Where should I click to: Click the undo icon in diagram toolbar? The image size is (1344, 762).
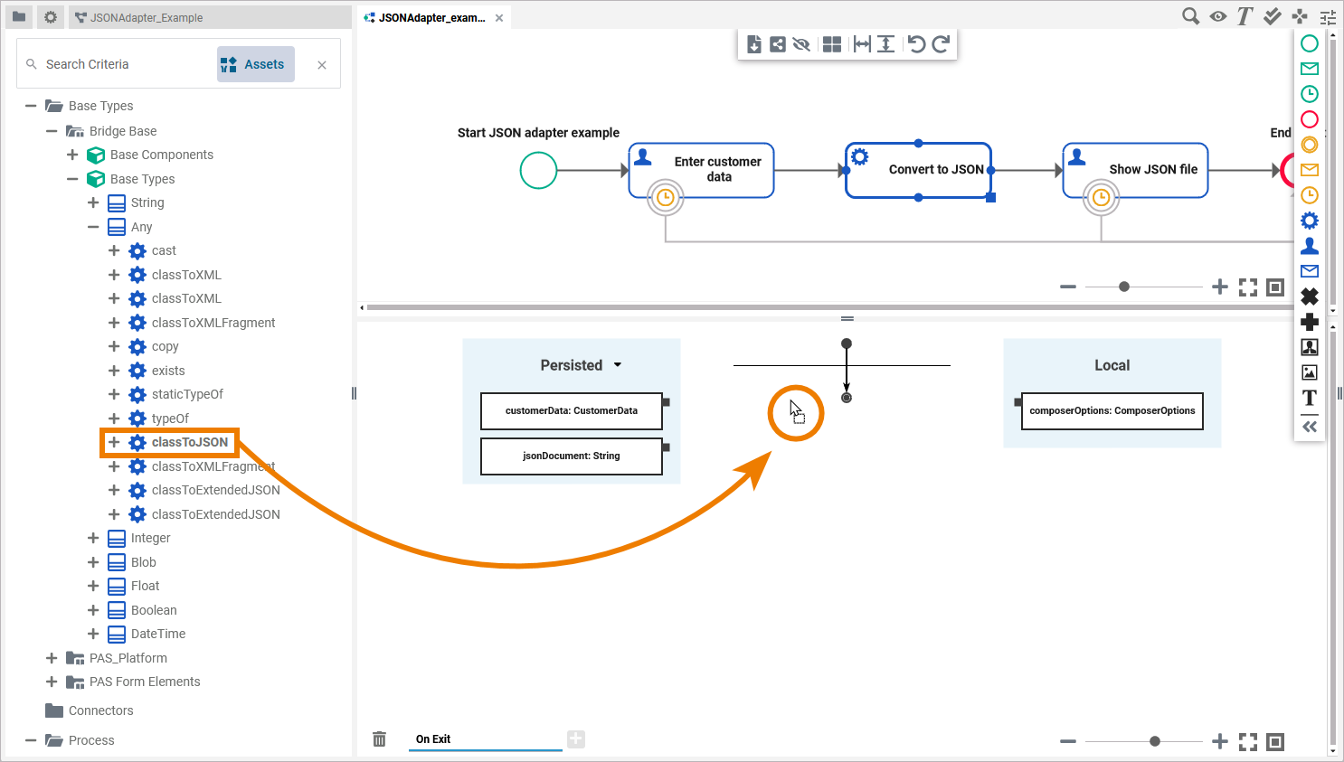tap(916, 44)
